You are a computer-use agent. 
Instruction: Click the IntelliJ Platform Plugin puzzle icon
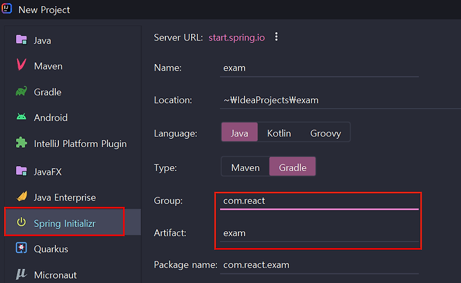point(21,143)
